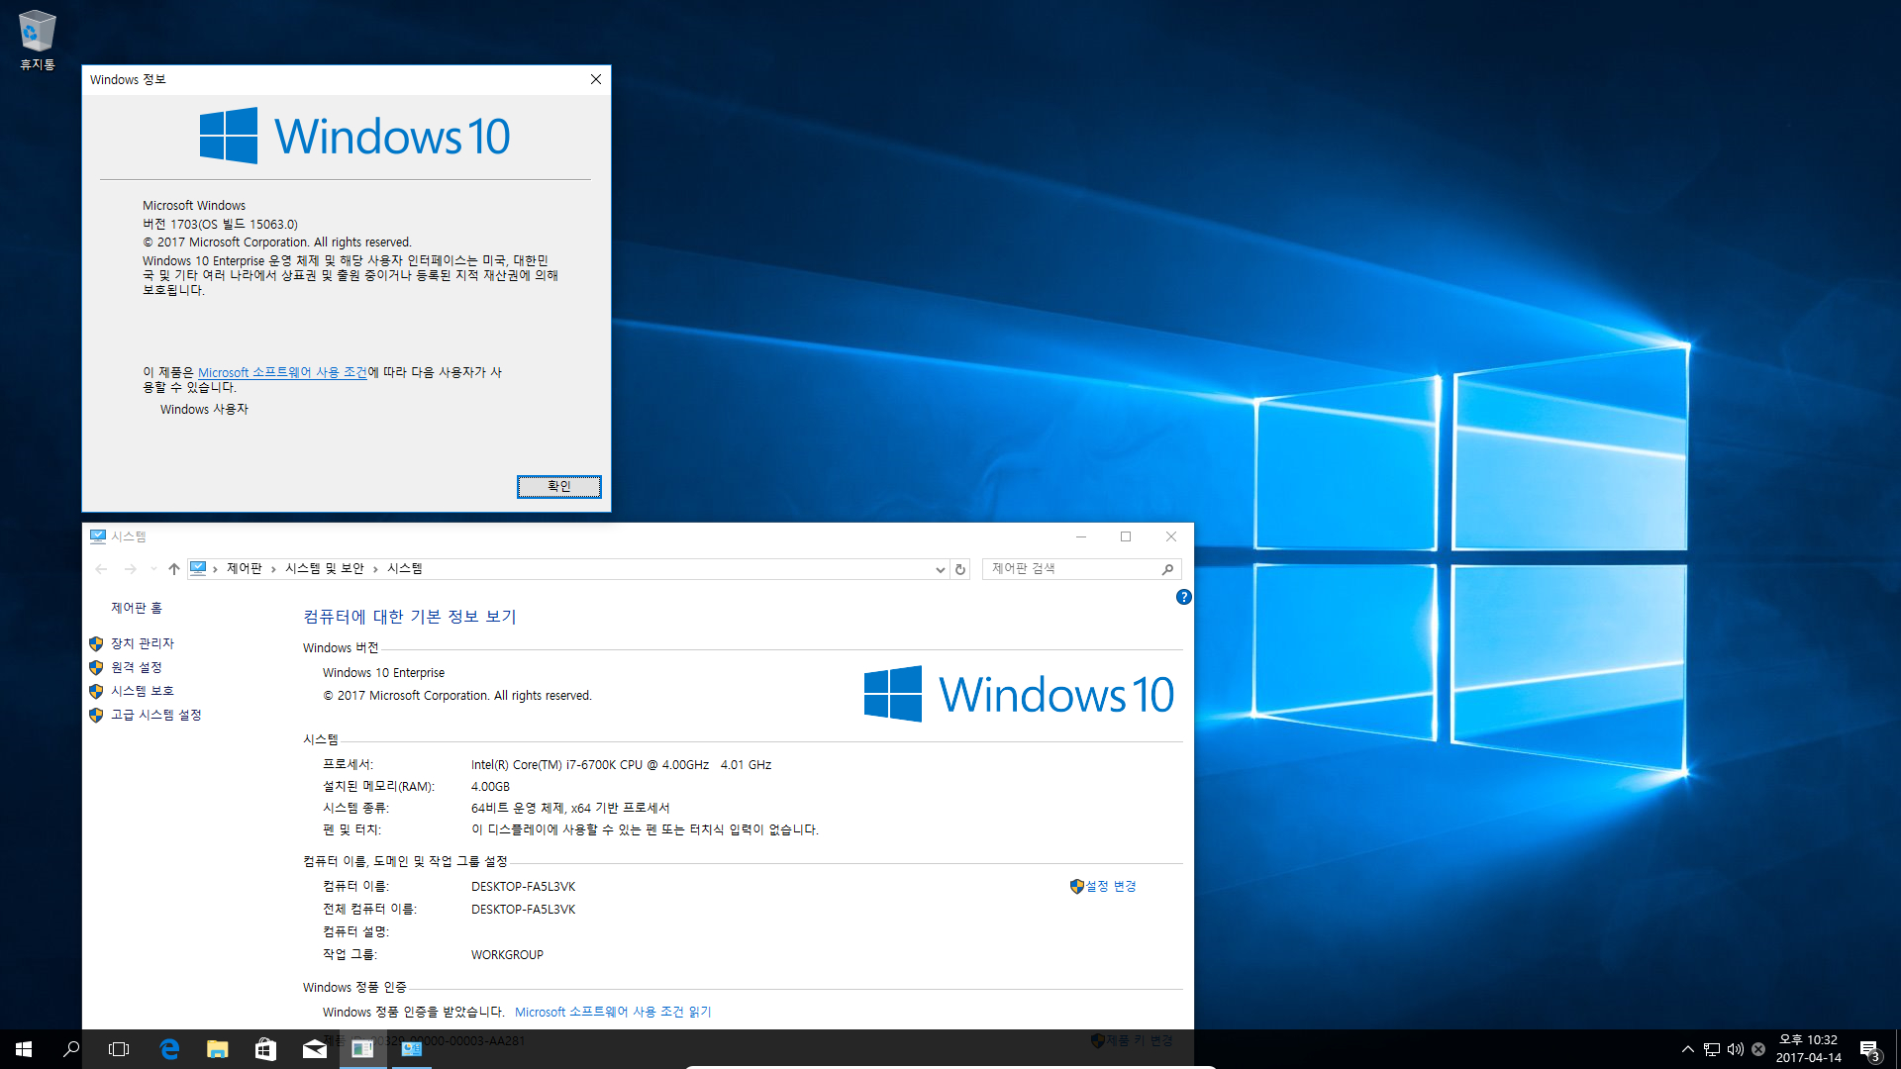Select computer name value DESKTOP-FA5L3VK next to 컴퓨터 이름
1901x1069 pixels.
pos(523,886)
